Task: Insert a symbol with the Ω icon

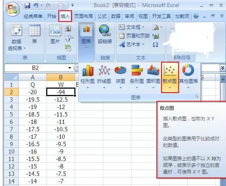Action: [155, 45]
